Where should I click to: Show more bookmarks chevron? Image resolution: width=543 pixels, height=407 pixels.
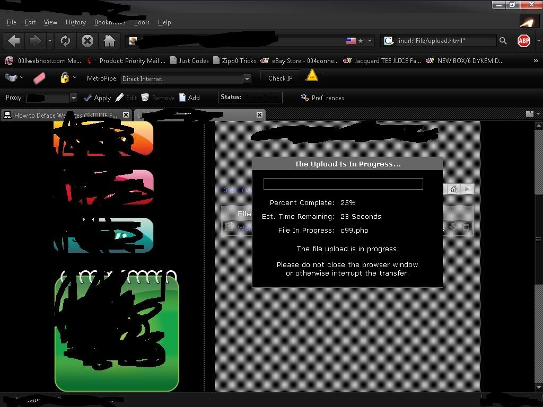point(536,60)
